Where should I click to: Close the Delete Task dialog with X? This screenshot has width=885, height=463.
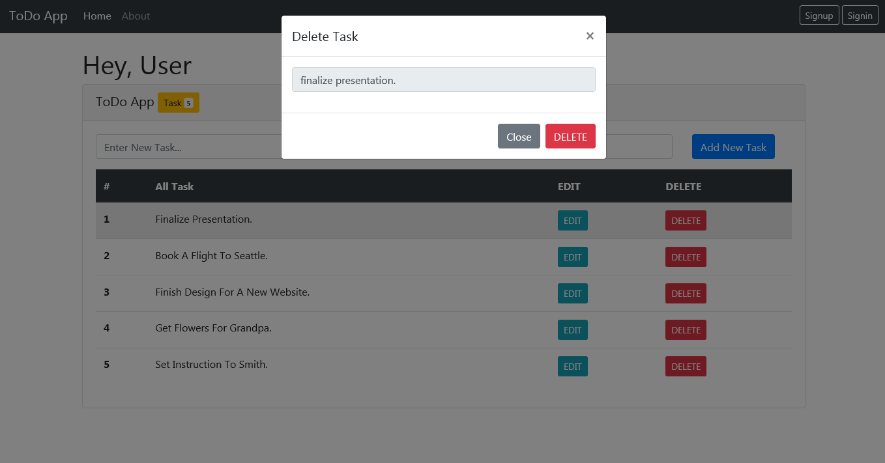[590, 36]
